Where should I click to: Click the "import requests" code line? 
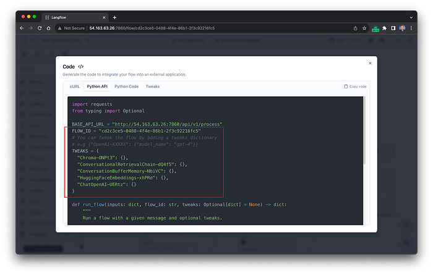tap(92, 104)
